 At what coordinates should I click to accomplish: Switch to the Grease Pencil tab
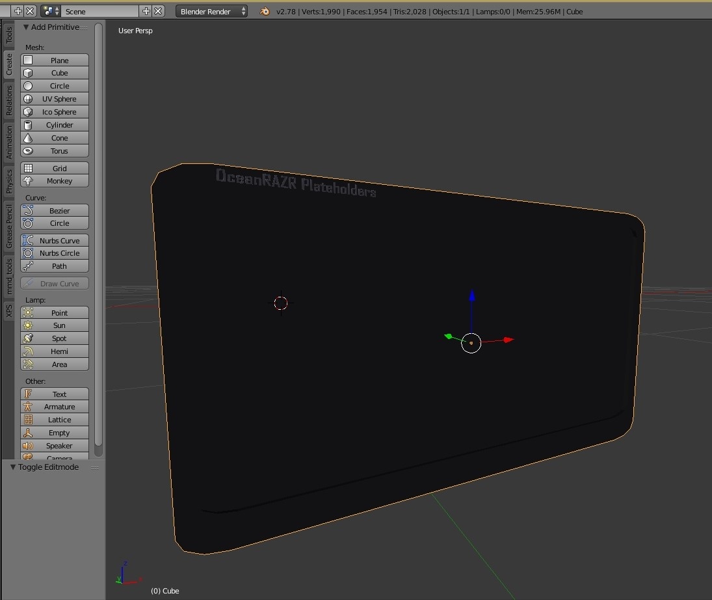(9, 226)
